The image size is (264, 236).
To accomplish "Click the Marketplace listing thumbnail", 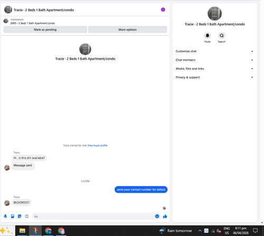I will coord(6,21).
